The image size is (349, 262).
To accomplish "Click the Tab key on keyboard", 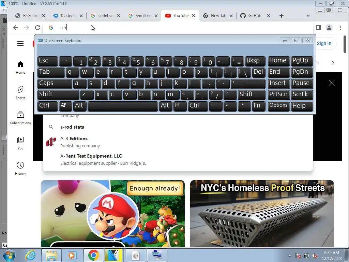I will 51,72.
